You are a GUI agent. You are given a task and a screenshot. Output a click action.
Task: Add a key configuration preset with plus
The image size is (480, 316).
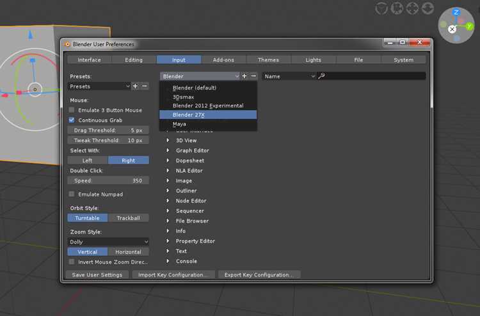pyautogui.click(x=244, y=76)
